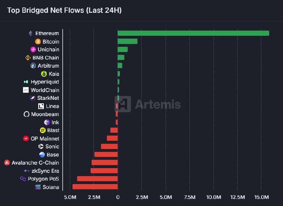Click the Arbitrum logo icon
The image size is (283, 206).
pos(33,66)
